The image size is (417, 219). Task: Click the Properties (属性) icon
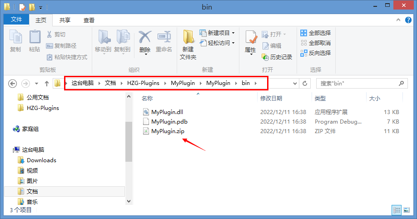click(x=251, y=37)
